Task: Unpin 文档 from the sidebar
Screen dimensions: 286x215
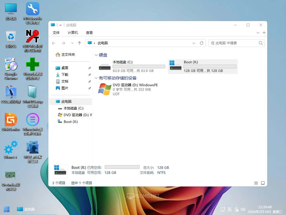Action: [89, 81]
